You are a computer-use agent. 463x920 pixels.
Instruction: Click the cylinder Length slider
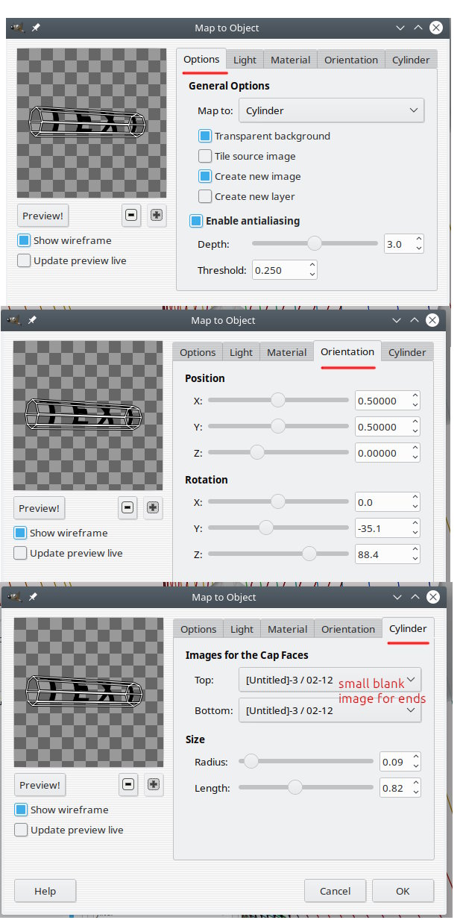pos(306,787)
